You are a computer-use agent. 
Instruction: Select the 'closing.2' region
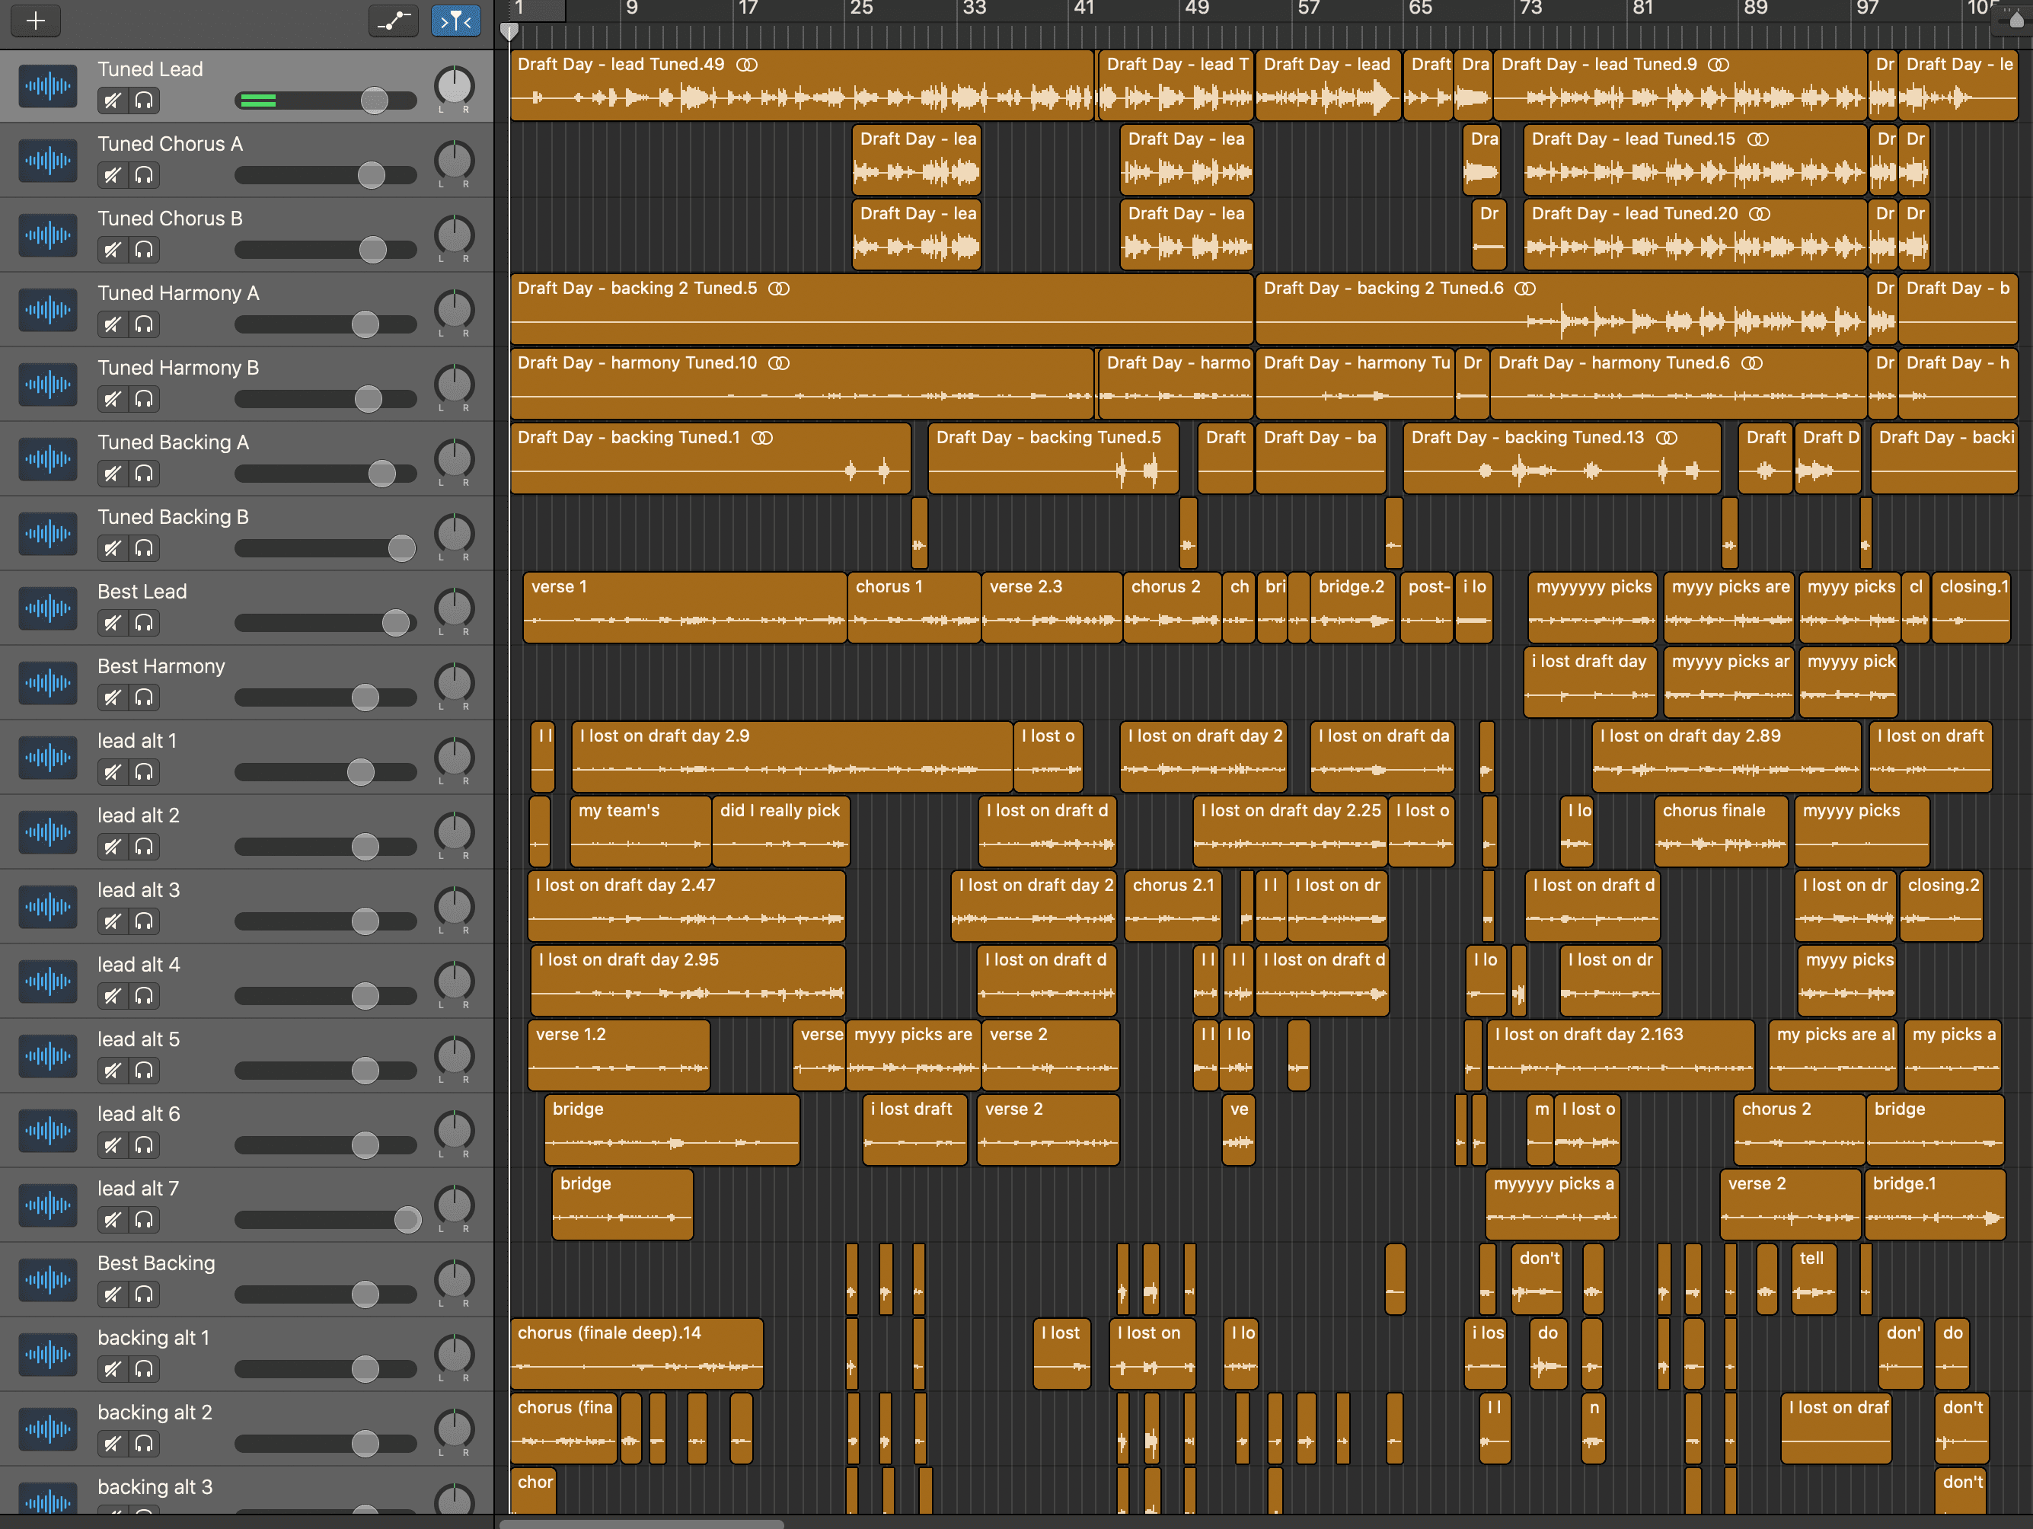(x=1941, y=906)
